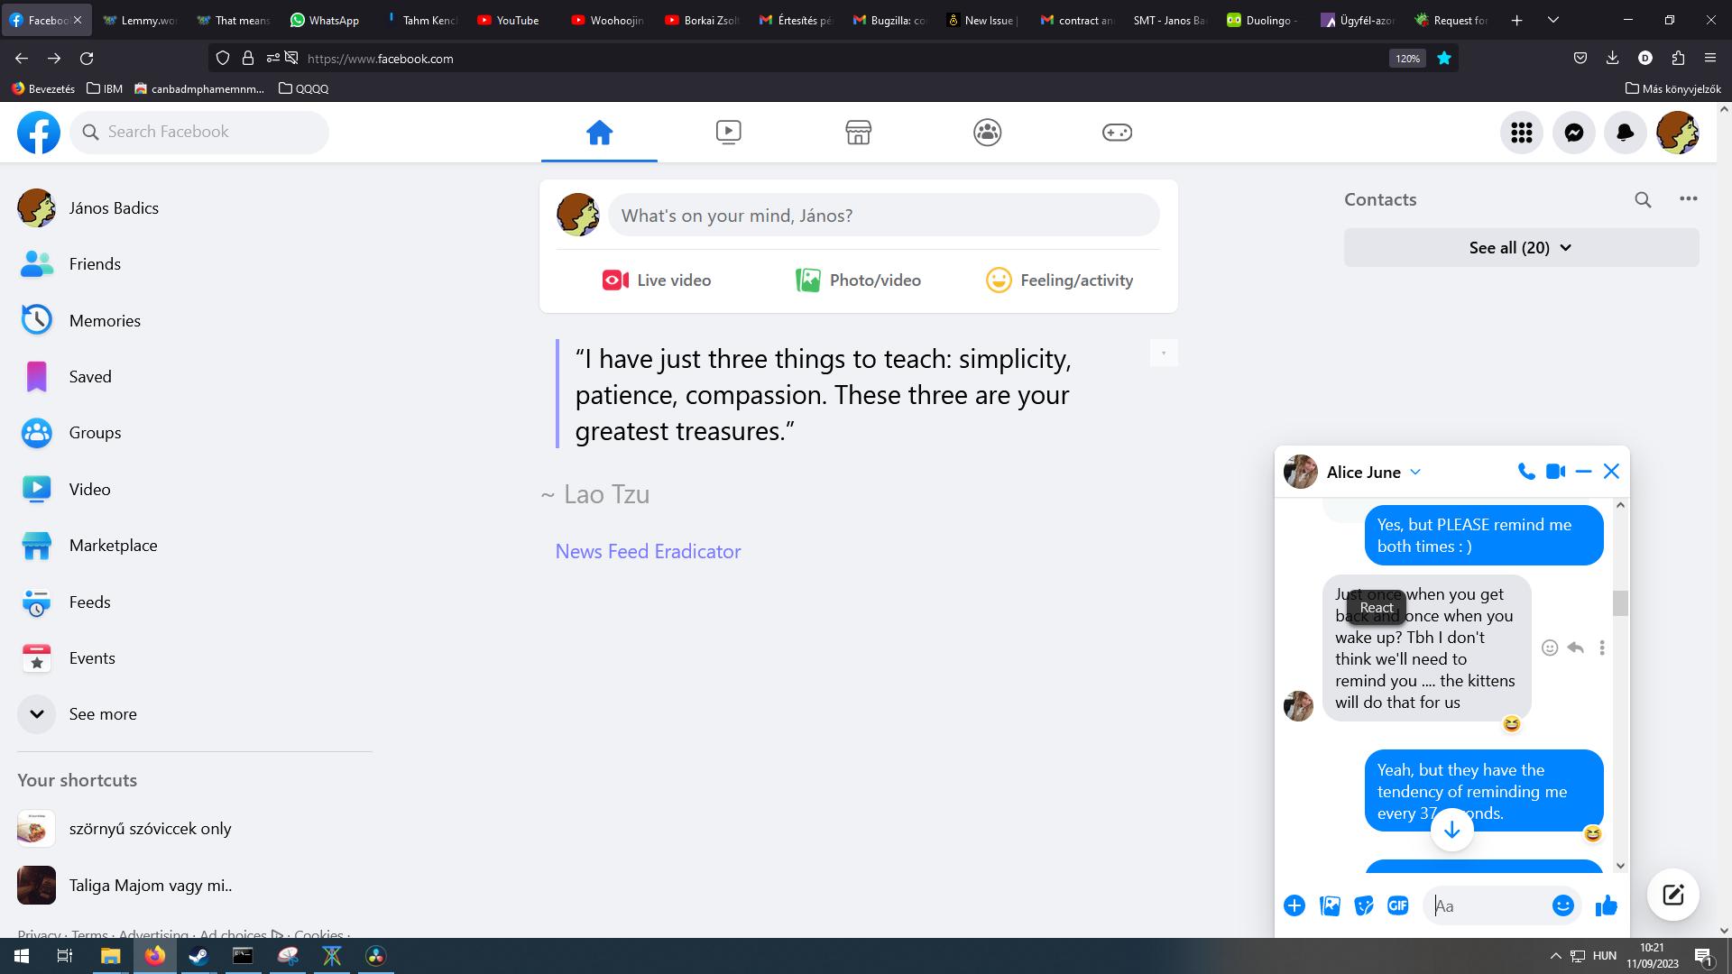
Task: Jump to latest messages with the down arrow
Action: [x=1451, y=829]
